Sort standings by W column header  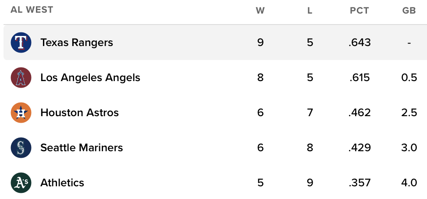click(x=260, y=11)
